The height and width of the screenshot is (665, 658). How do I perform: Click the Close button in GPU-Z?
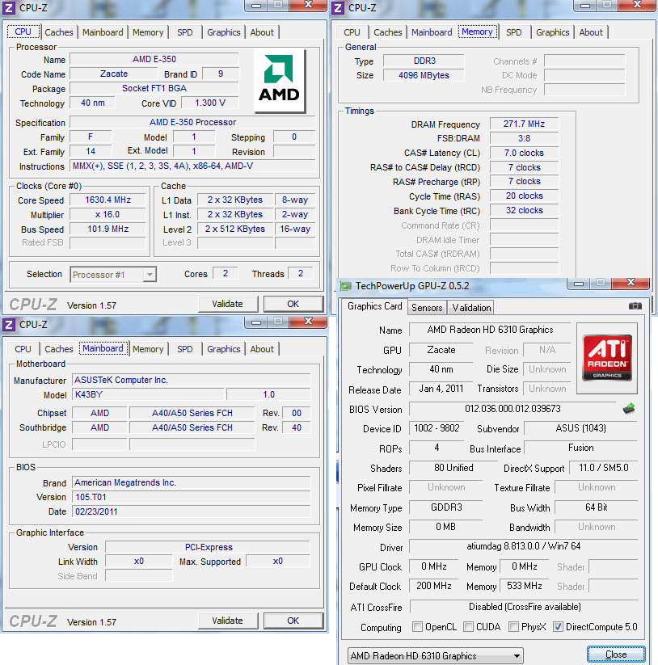pyautogui.click(x=615, y=654)
